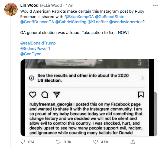This screenshot has height=147, width=162.
Task: Click the Instagram paper plane send icon
Action: click(x=57, y=94)
